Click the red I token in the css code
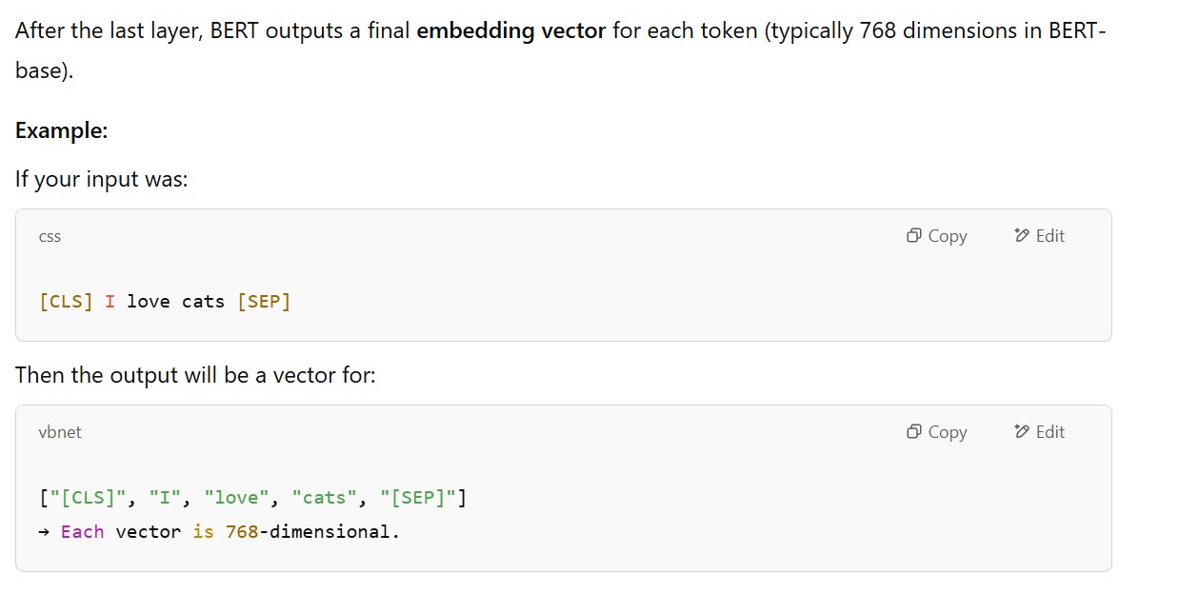Viewport: 1179px width, 614px height. click(110, 302)
